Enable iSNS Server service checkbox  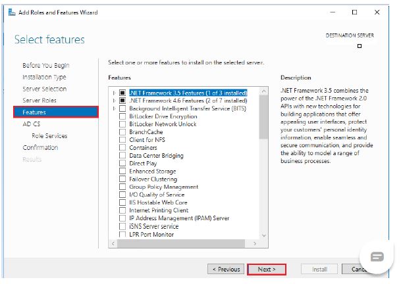click(122, 226)
